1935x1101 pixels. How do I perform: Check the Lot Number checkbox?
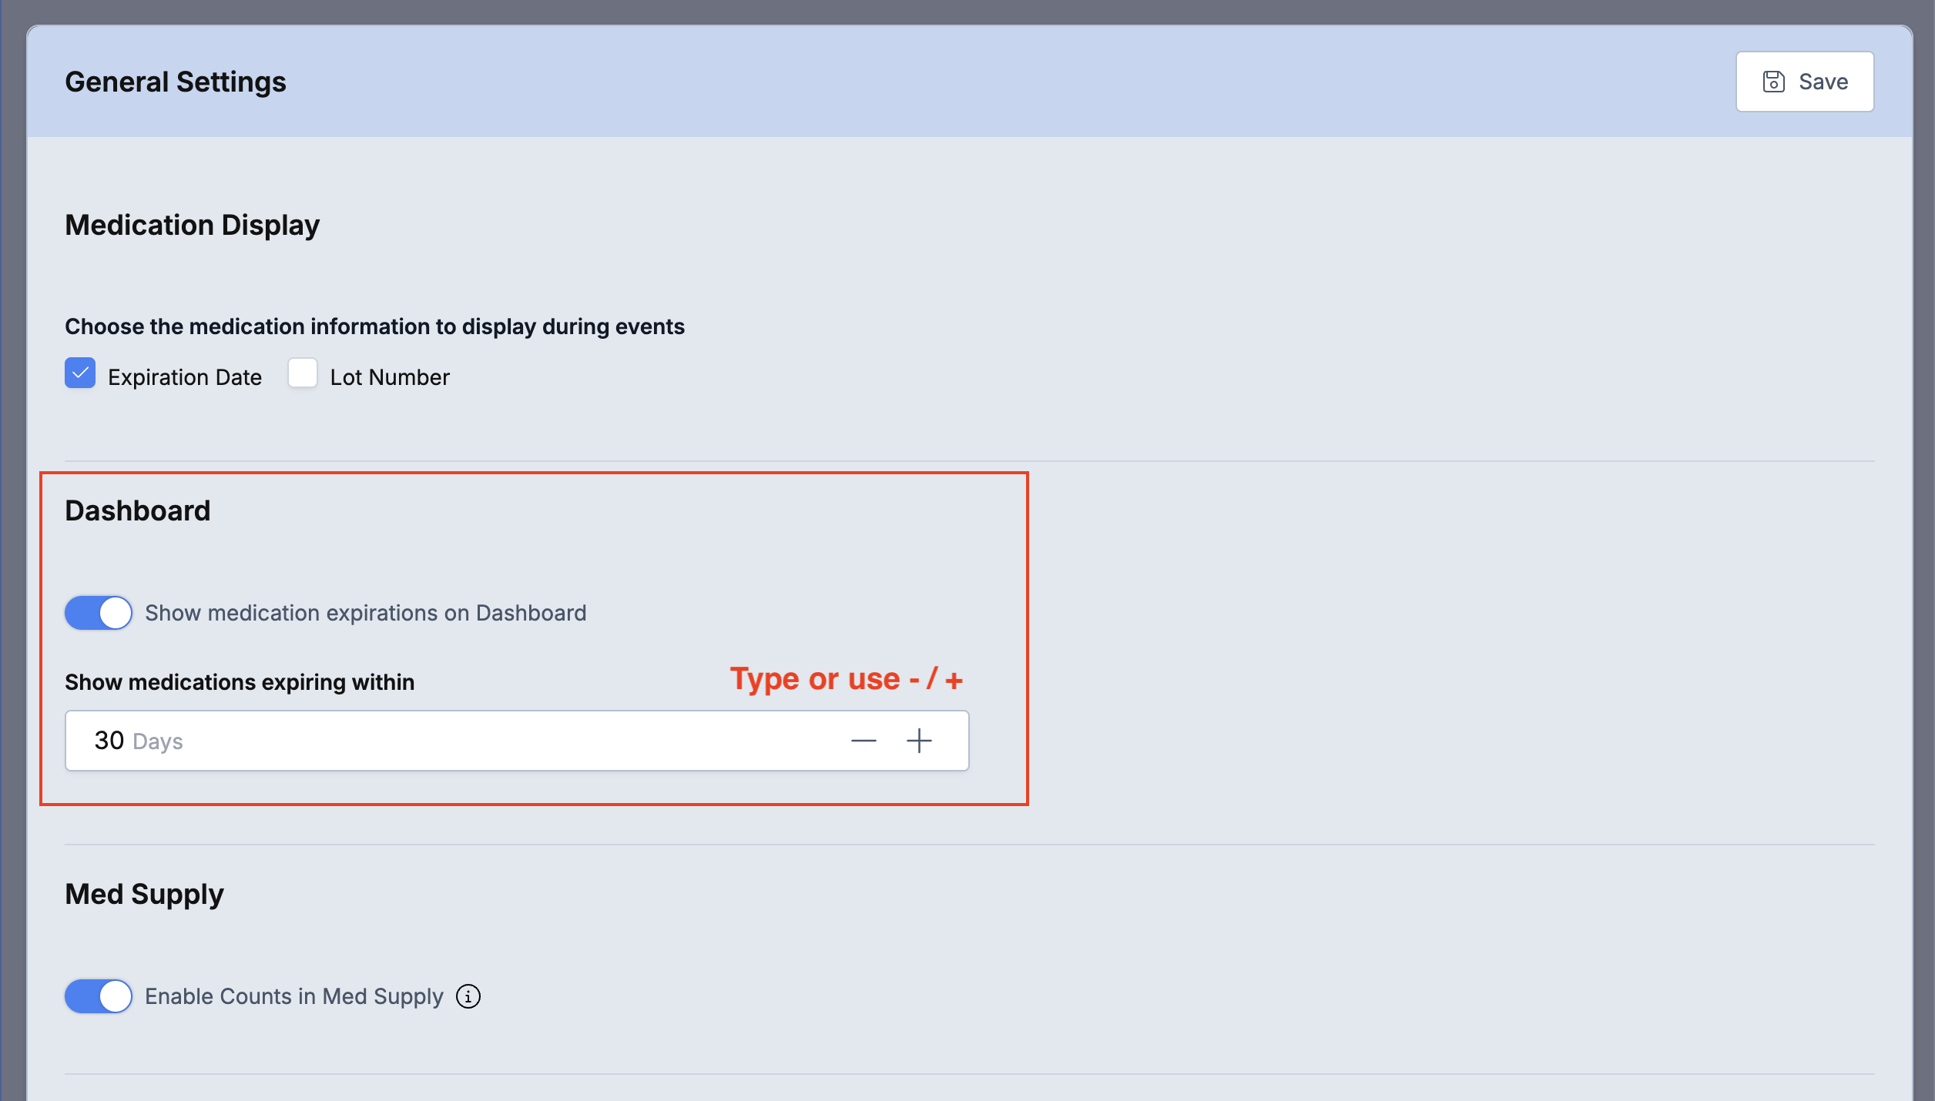point(303,373)
